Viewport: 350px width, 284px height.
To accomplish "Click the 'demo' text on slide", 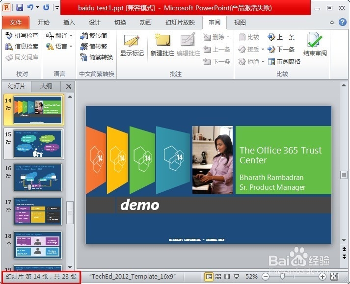I will pos(140,205).
